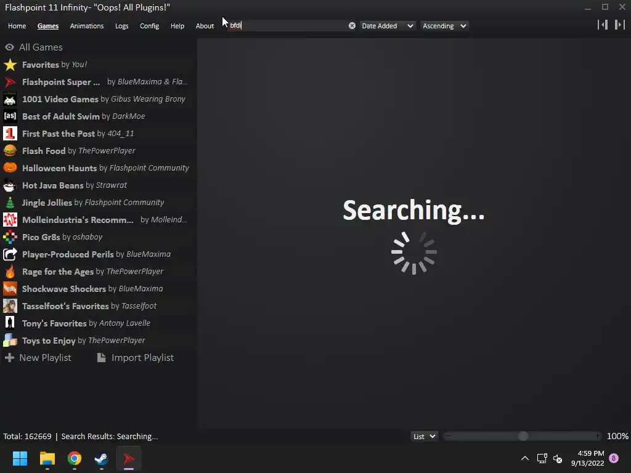
Task: Select the Flash Food burger icon
Action: tap(10, 151)
